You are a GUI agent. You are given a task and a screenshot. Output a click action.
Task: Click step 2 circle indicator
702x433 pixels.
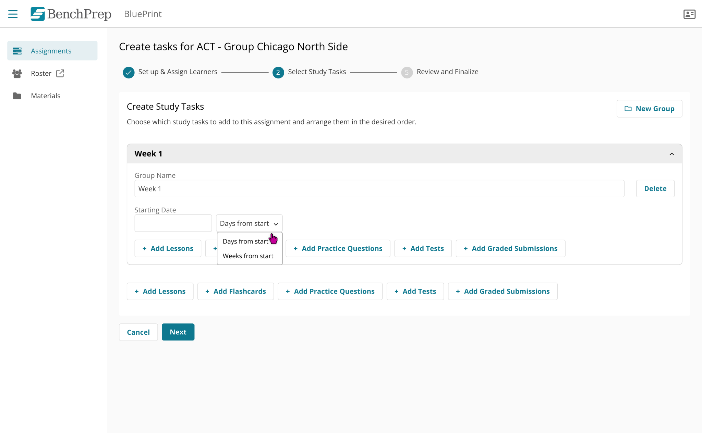pos(278,72)
